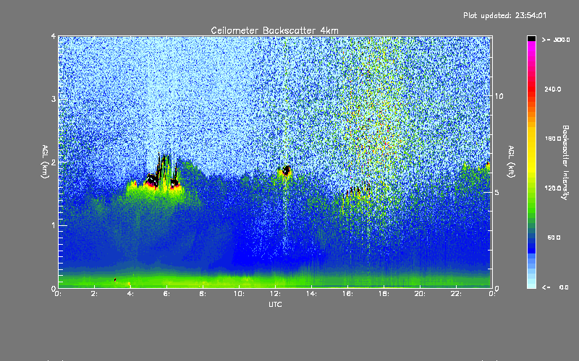Click the '60.0' colorbar tick label

coord(554,238)
